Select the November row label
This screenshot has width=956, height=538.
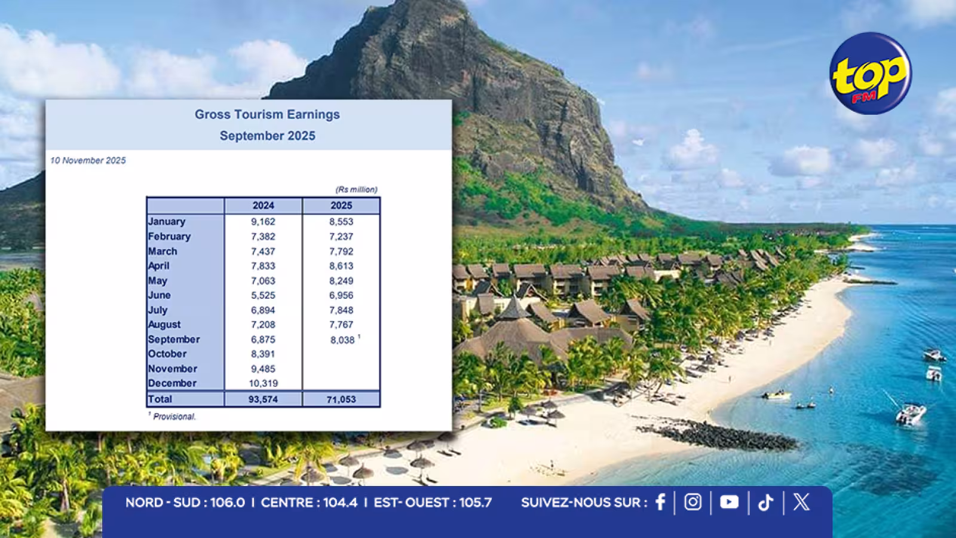[172, 368]
